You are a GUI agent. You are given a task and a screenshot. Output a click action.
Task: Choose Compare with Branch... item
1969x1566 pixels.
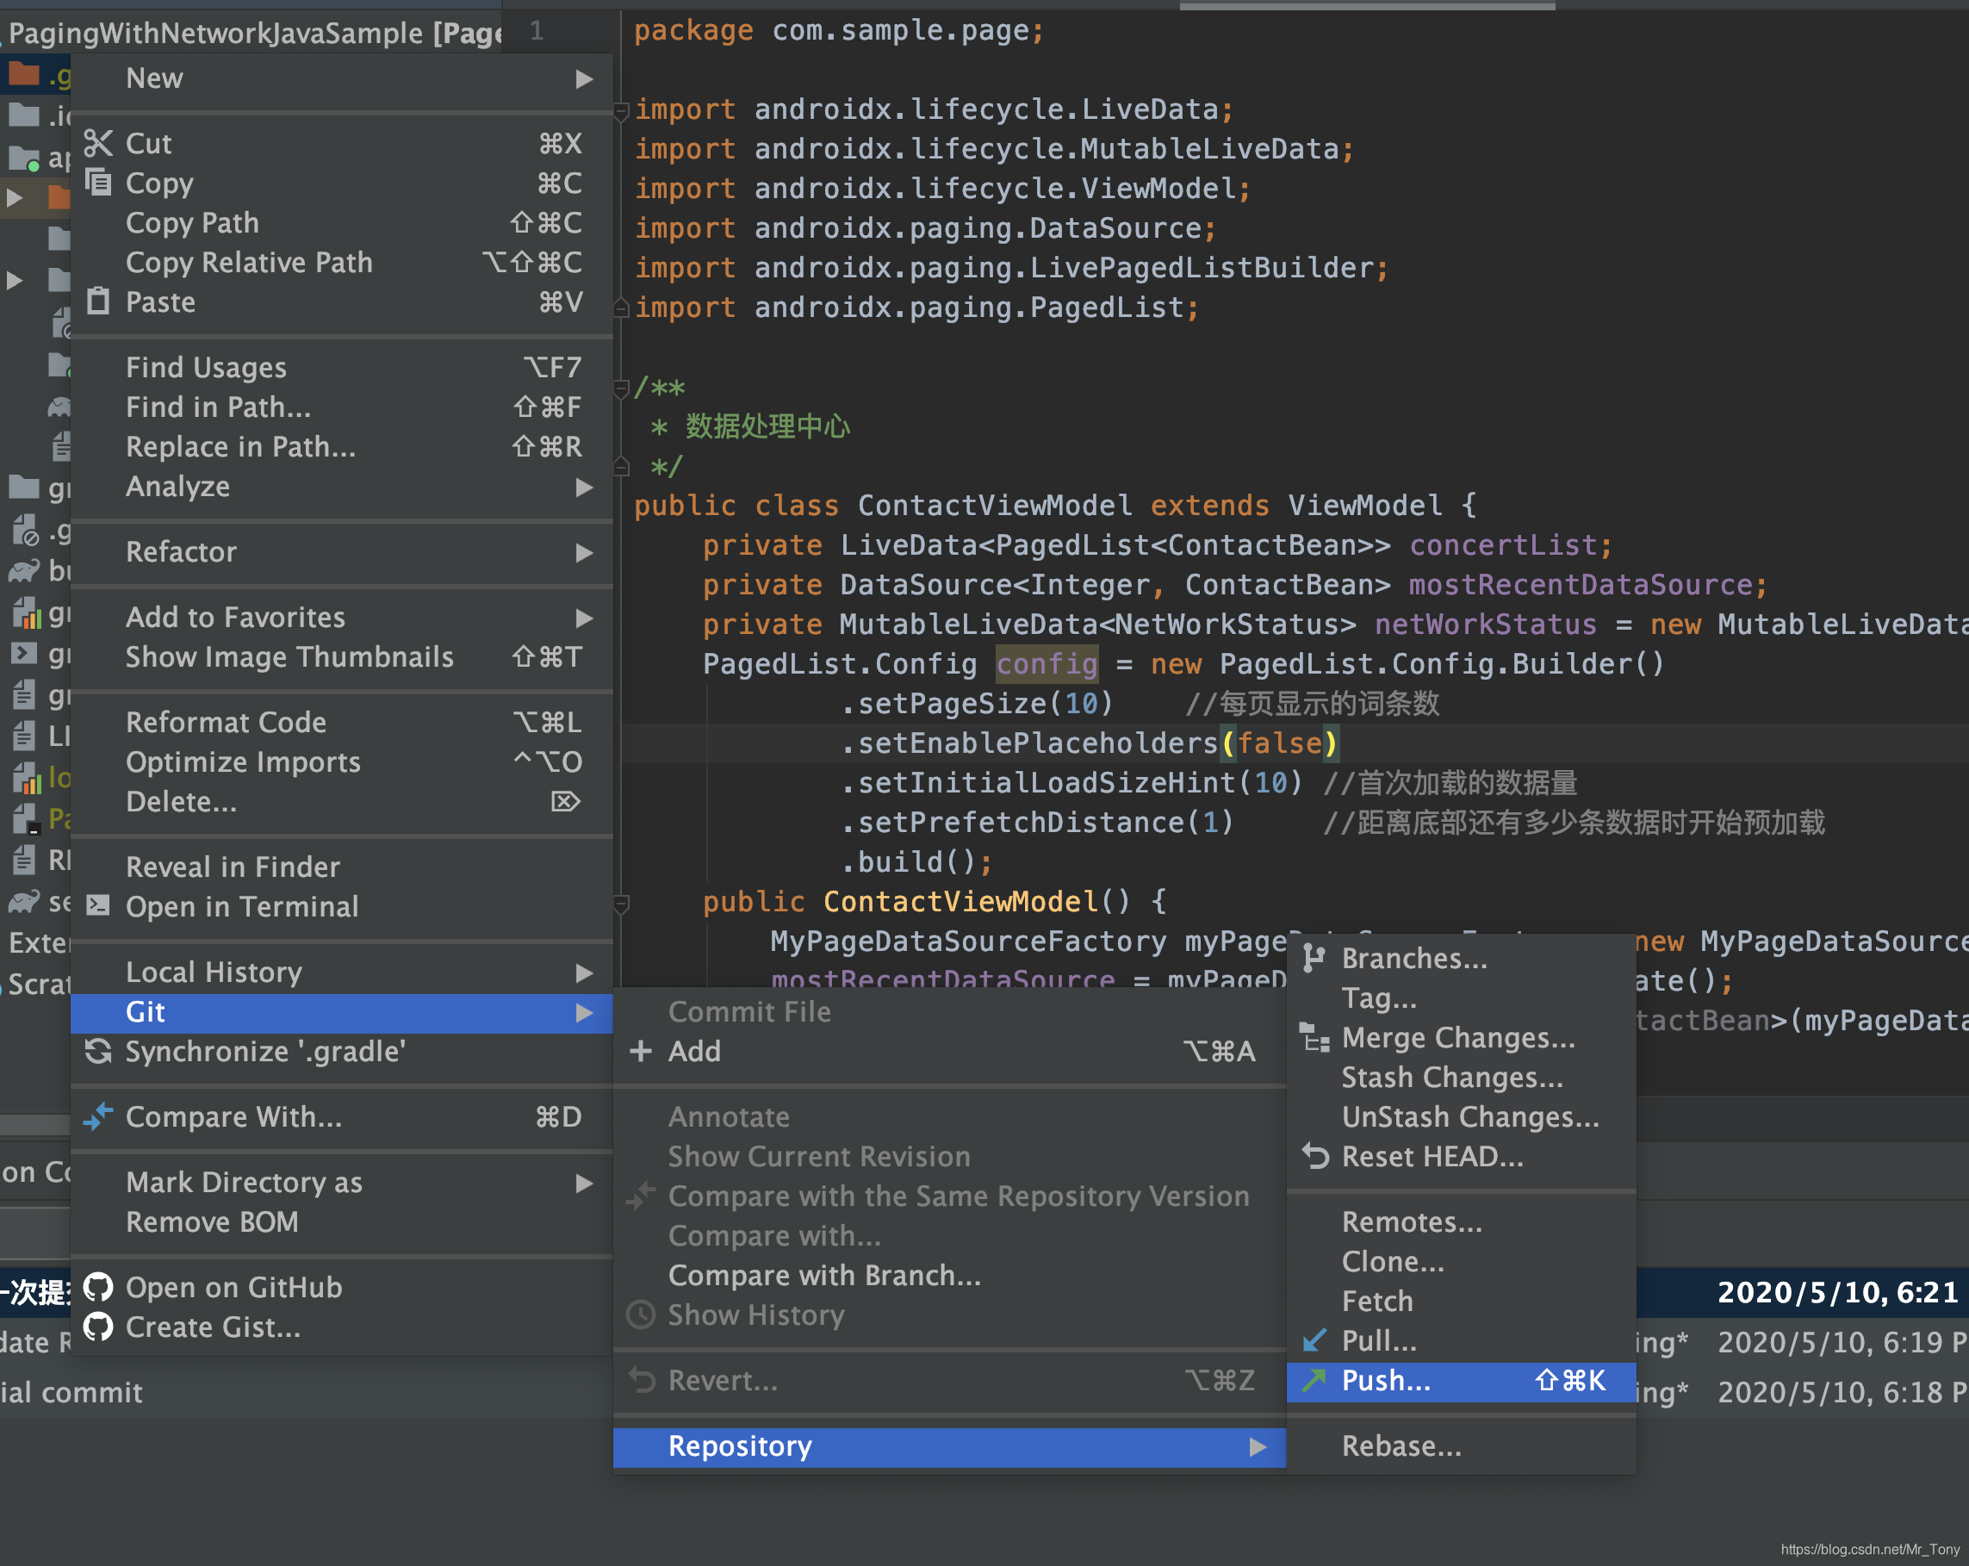(x=950, y=1275)
